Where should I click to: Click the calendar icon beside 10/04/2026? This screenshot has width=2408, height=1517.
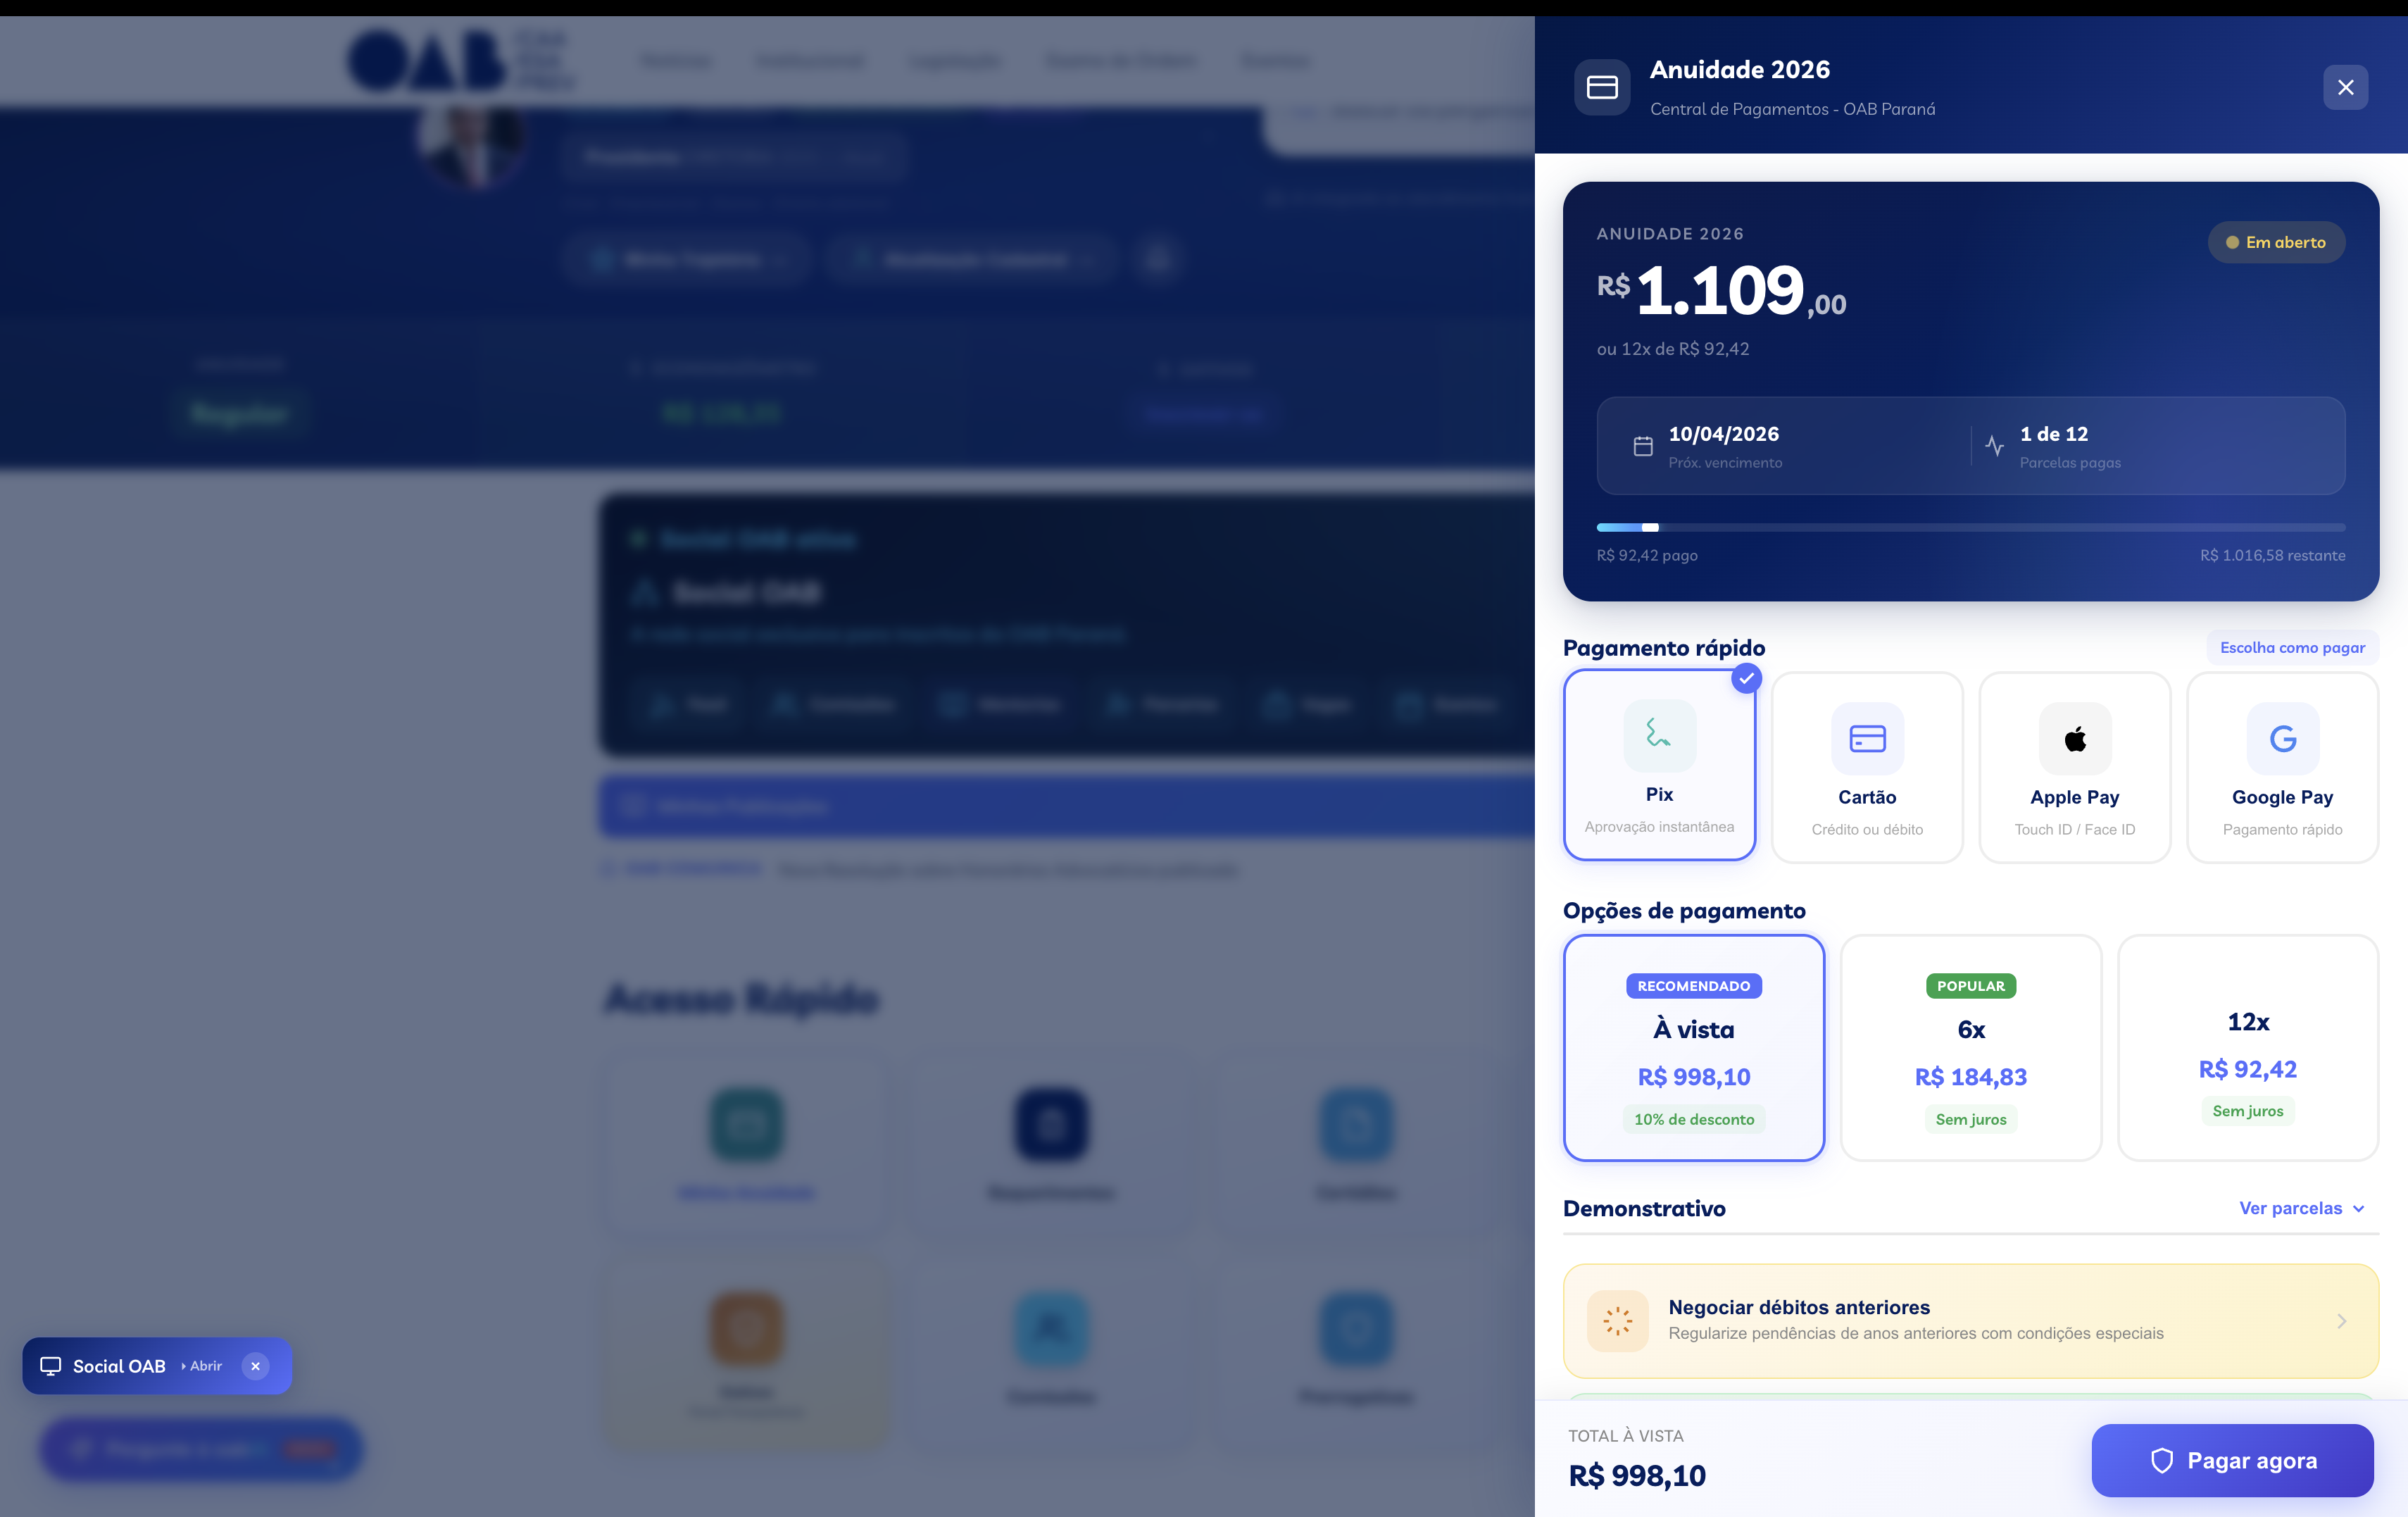(x=1642, y=446)
